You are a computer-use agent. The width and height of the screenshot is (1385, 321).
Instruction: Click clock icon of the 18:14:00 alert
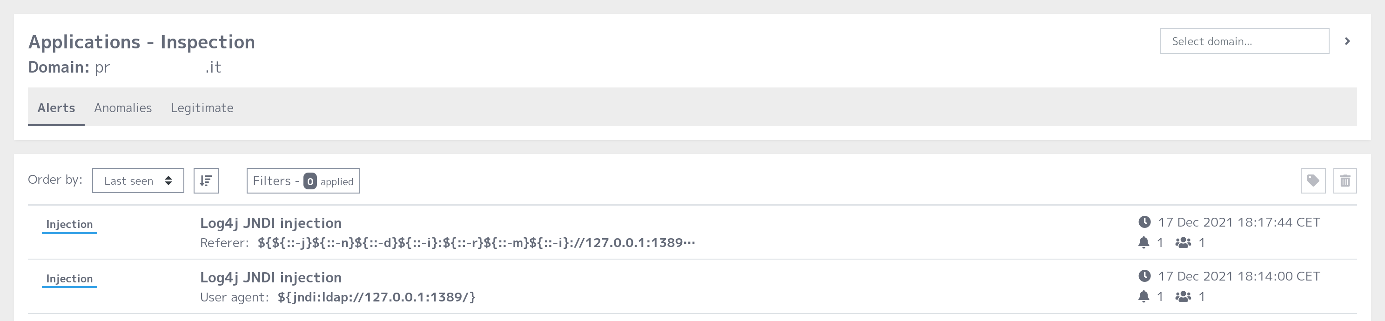[x=1144, y=276]
